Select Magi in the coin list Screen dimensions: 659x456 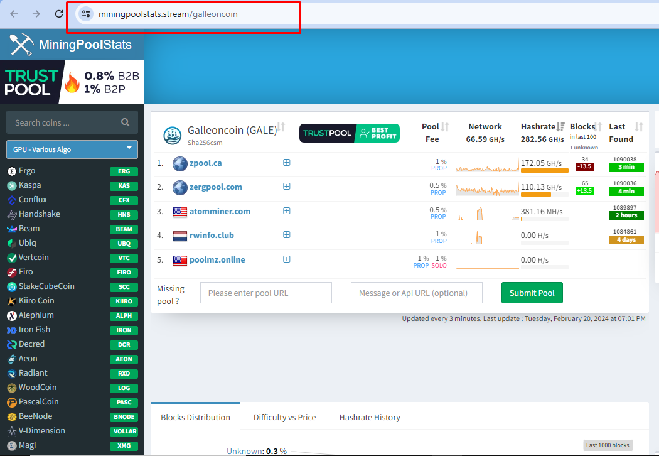coord(28,445)
